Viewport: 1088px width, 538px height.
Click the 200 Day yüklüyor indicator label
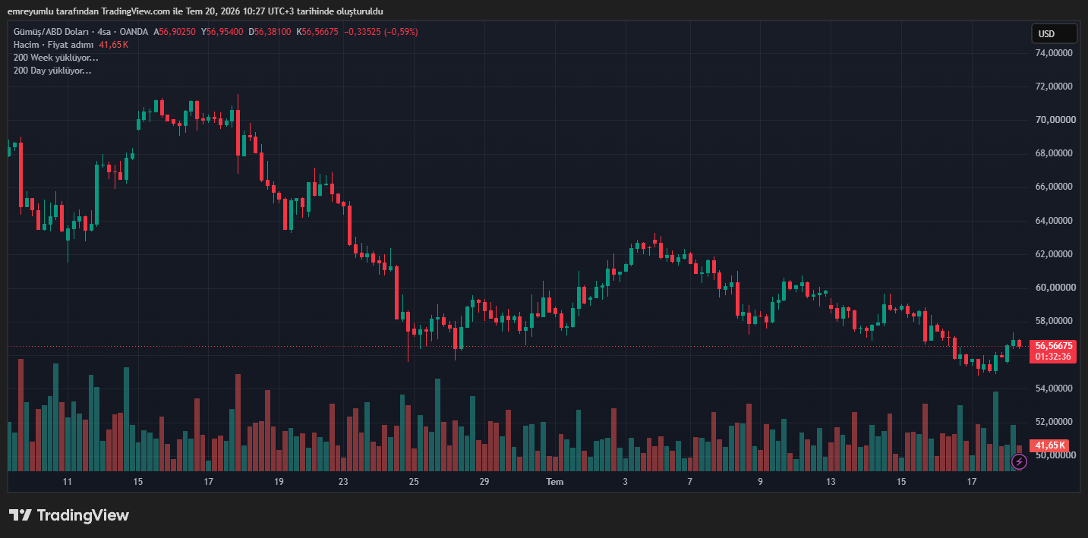[x=52, y=71]
